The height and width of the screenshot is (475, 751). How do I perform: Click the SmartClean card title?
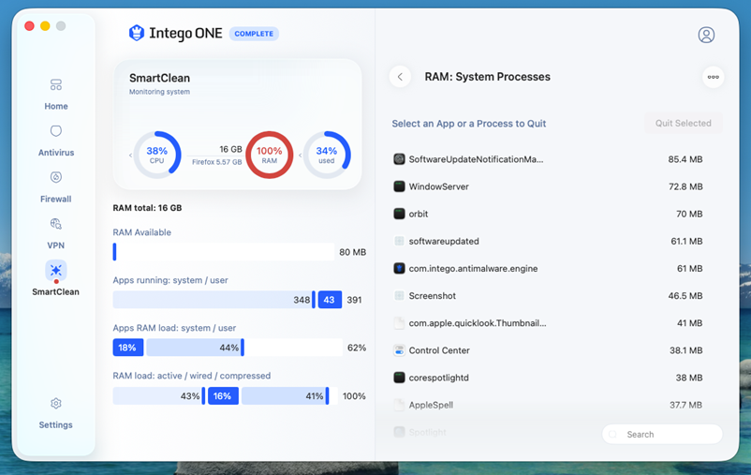point(159,78)
